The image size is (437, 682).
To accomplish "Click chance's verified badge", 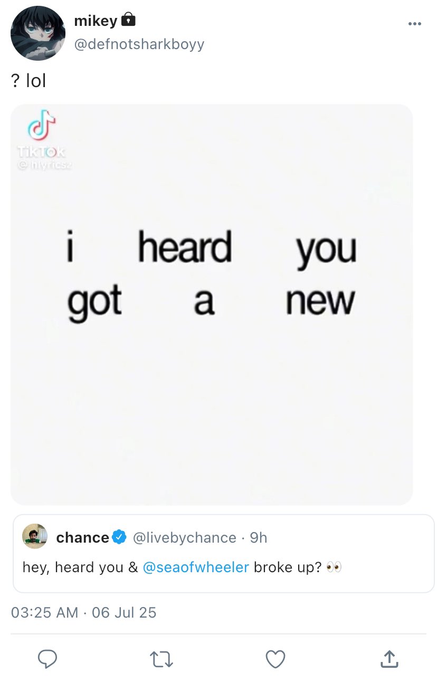I will pos(119,537).
